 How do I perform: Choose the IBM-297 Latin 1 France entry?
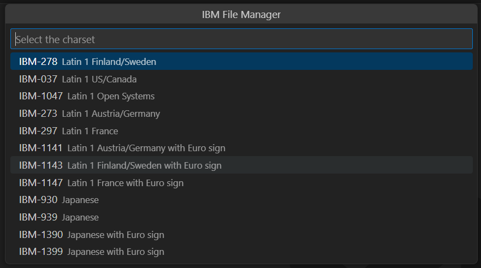coord(241,131)
